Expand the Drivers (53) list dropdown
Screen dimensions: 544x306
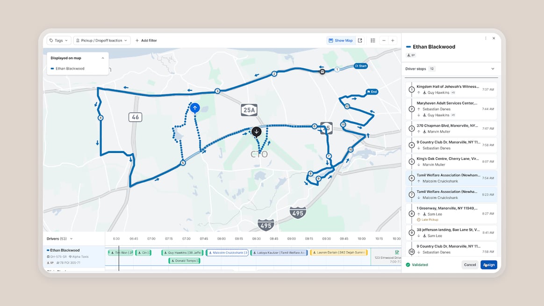[x=72, y=239]
